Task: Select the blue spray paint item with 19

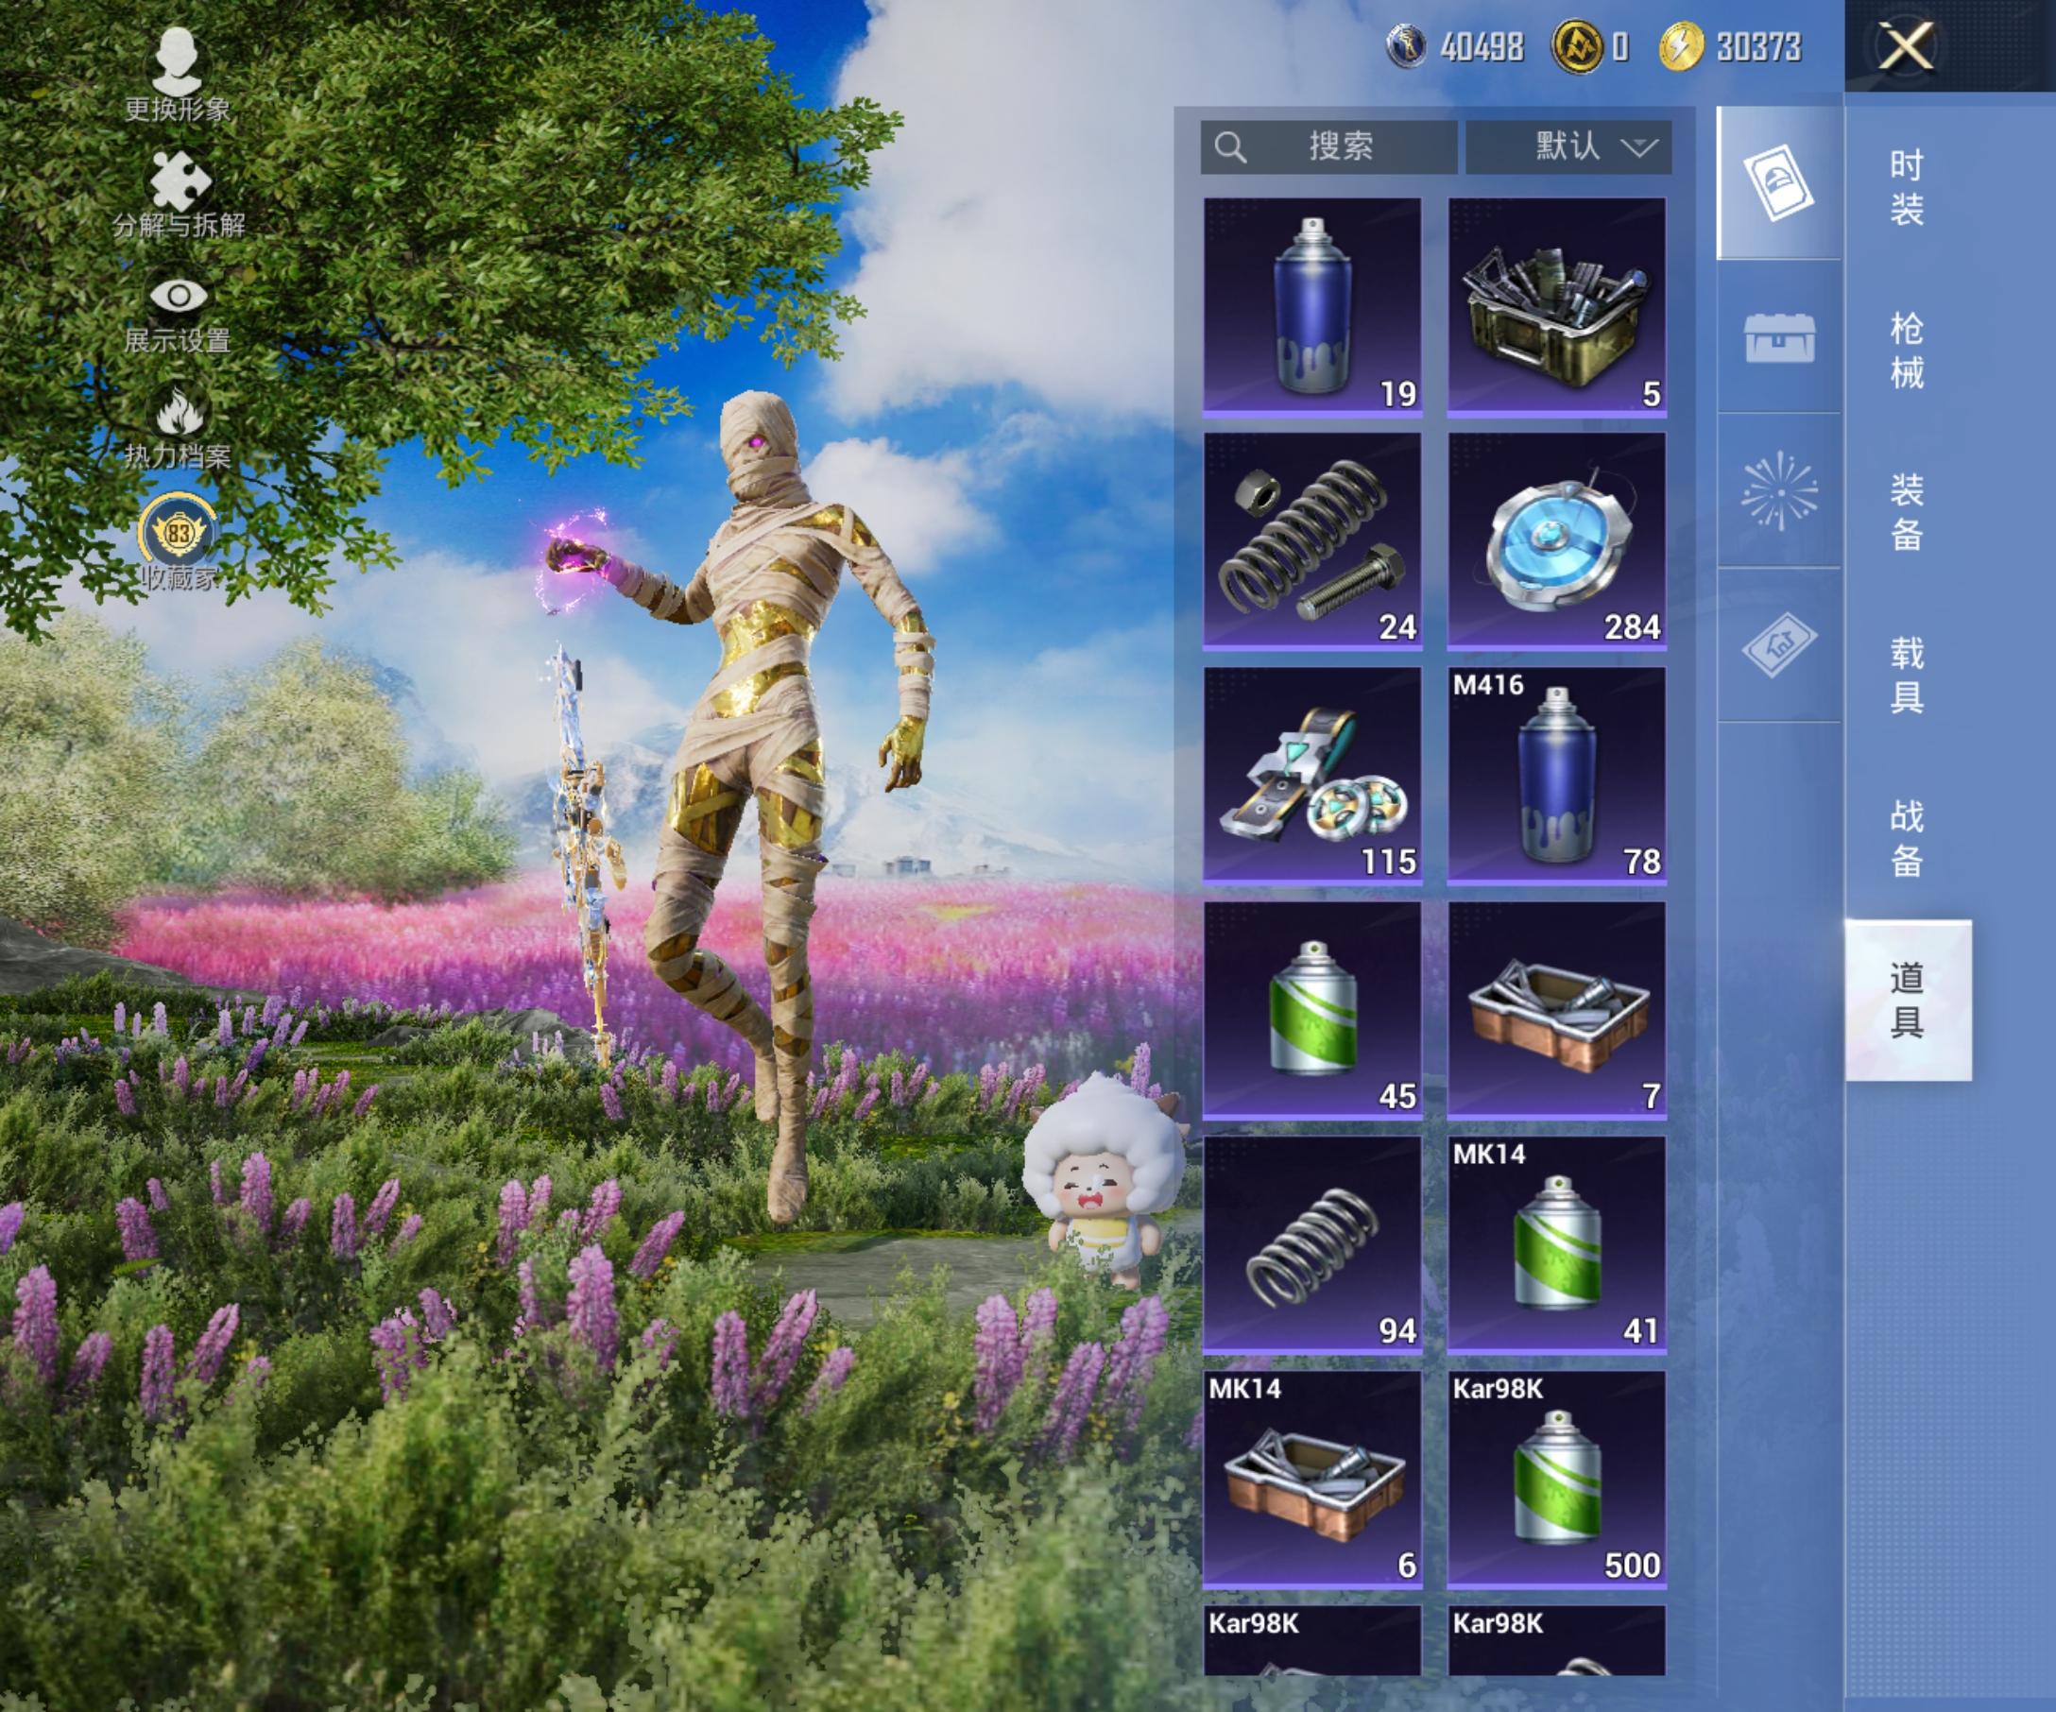Action: tap(1311, 307)
